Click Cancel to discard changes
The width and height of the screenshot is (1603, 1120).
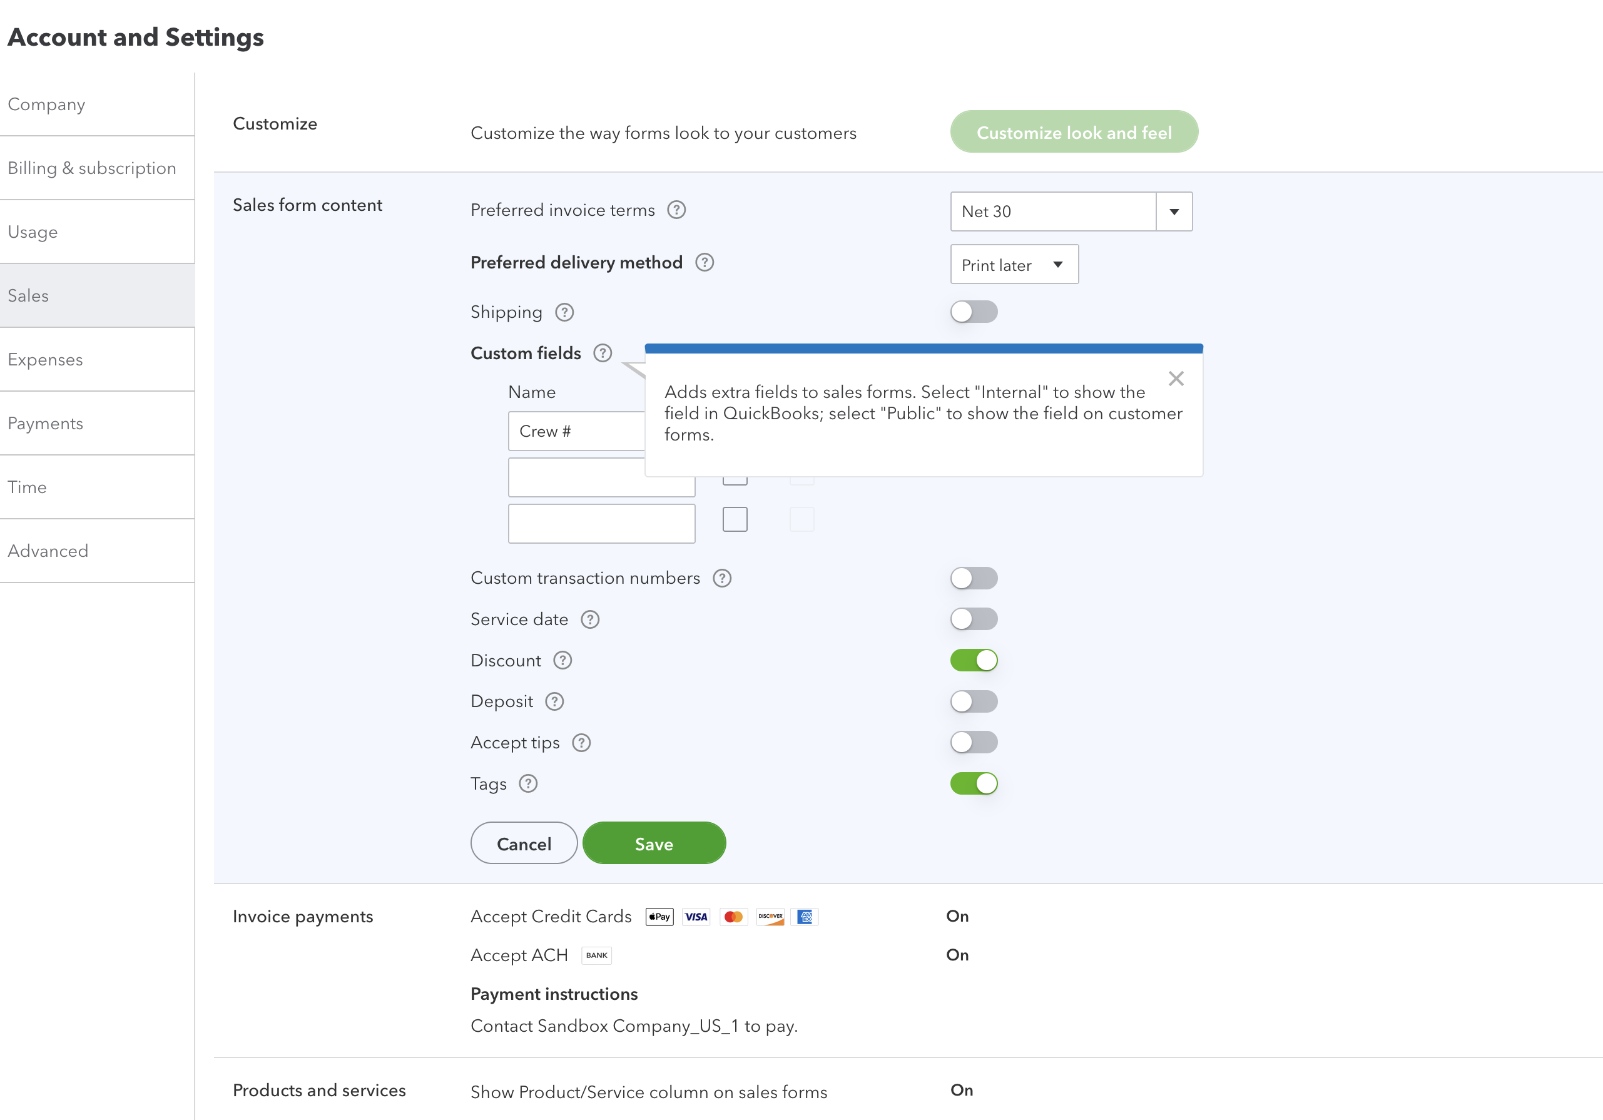tap(524, 843)
